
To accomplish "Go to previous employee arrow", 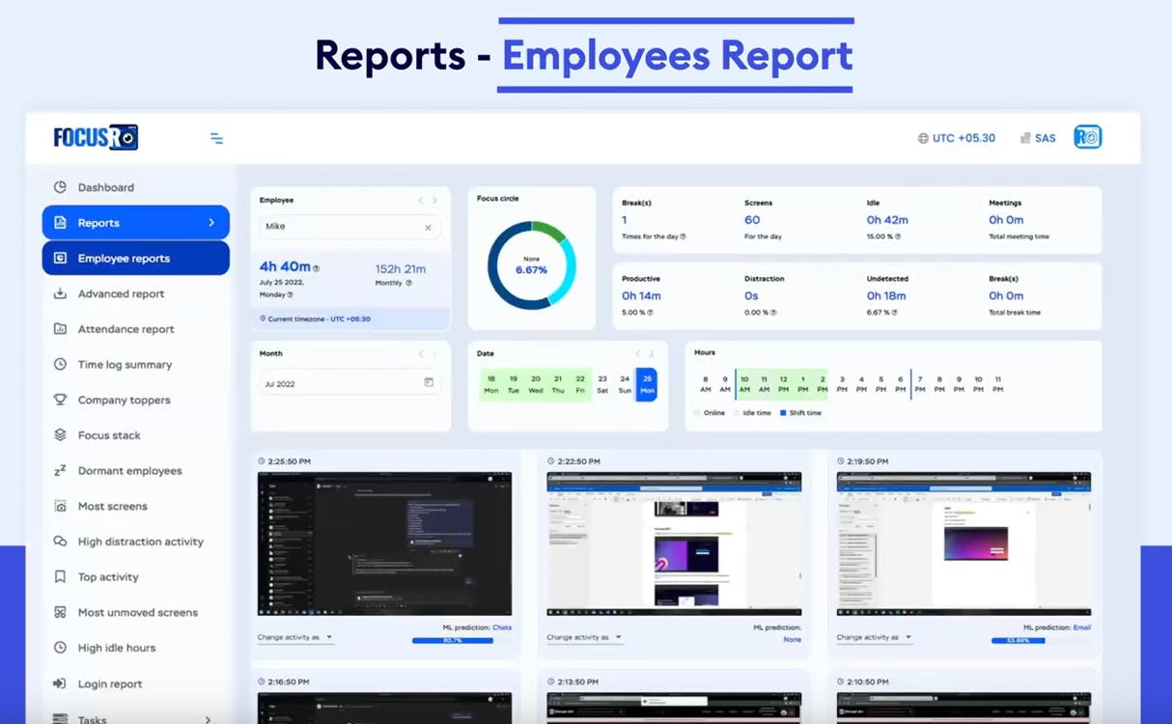I will pyautogui.click(x=421, y=201).
